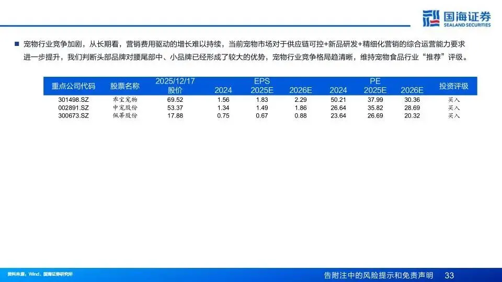Select the 投资评级 column header
The width and height of the screenshot is (502, 282).
tap(454, 86)
